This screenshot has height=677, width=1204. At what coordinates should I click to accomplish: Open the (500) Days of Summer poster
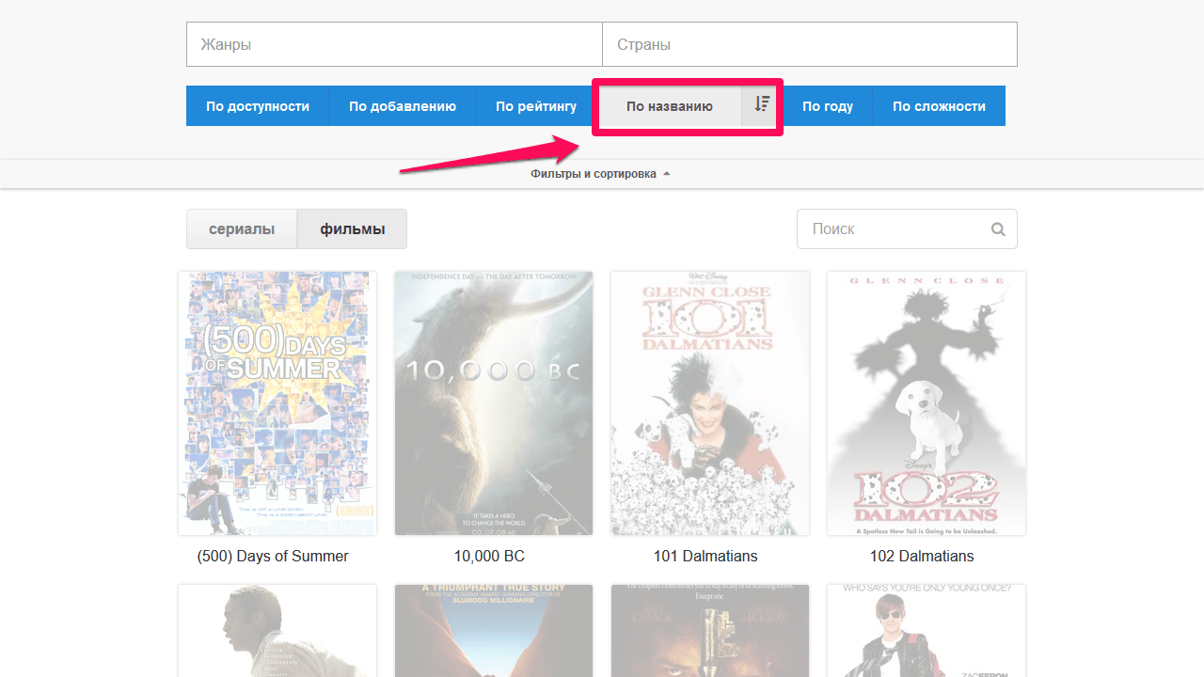277,403
